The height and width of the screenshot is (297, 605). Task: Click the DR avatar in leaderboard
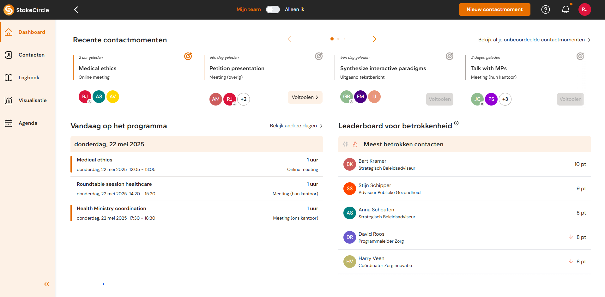(350, 237)
